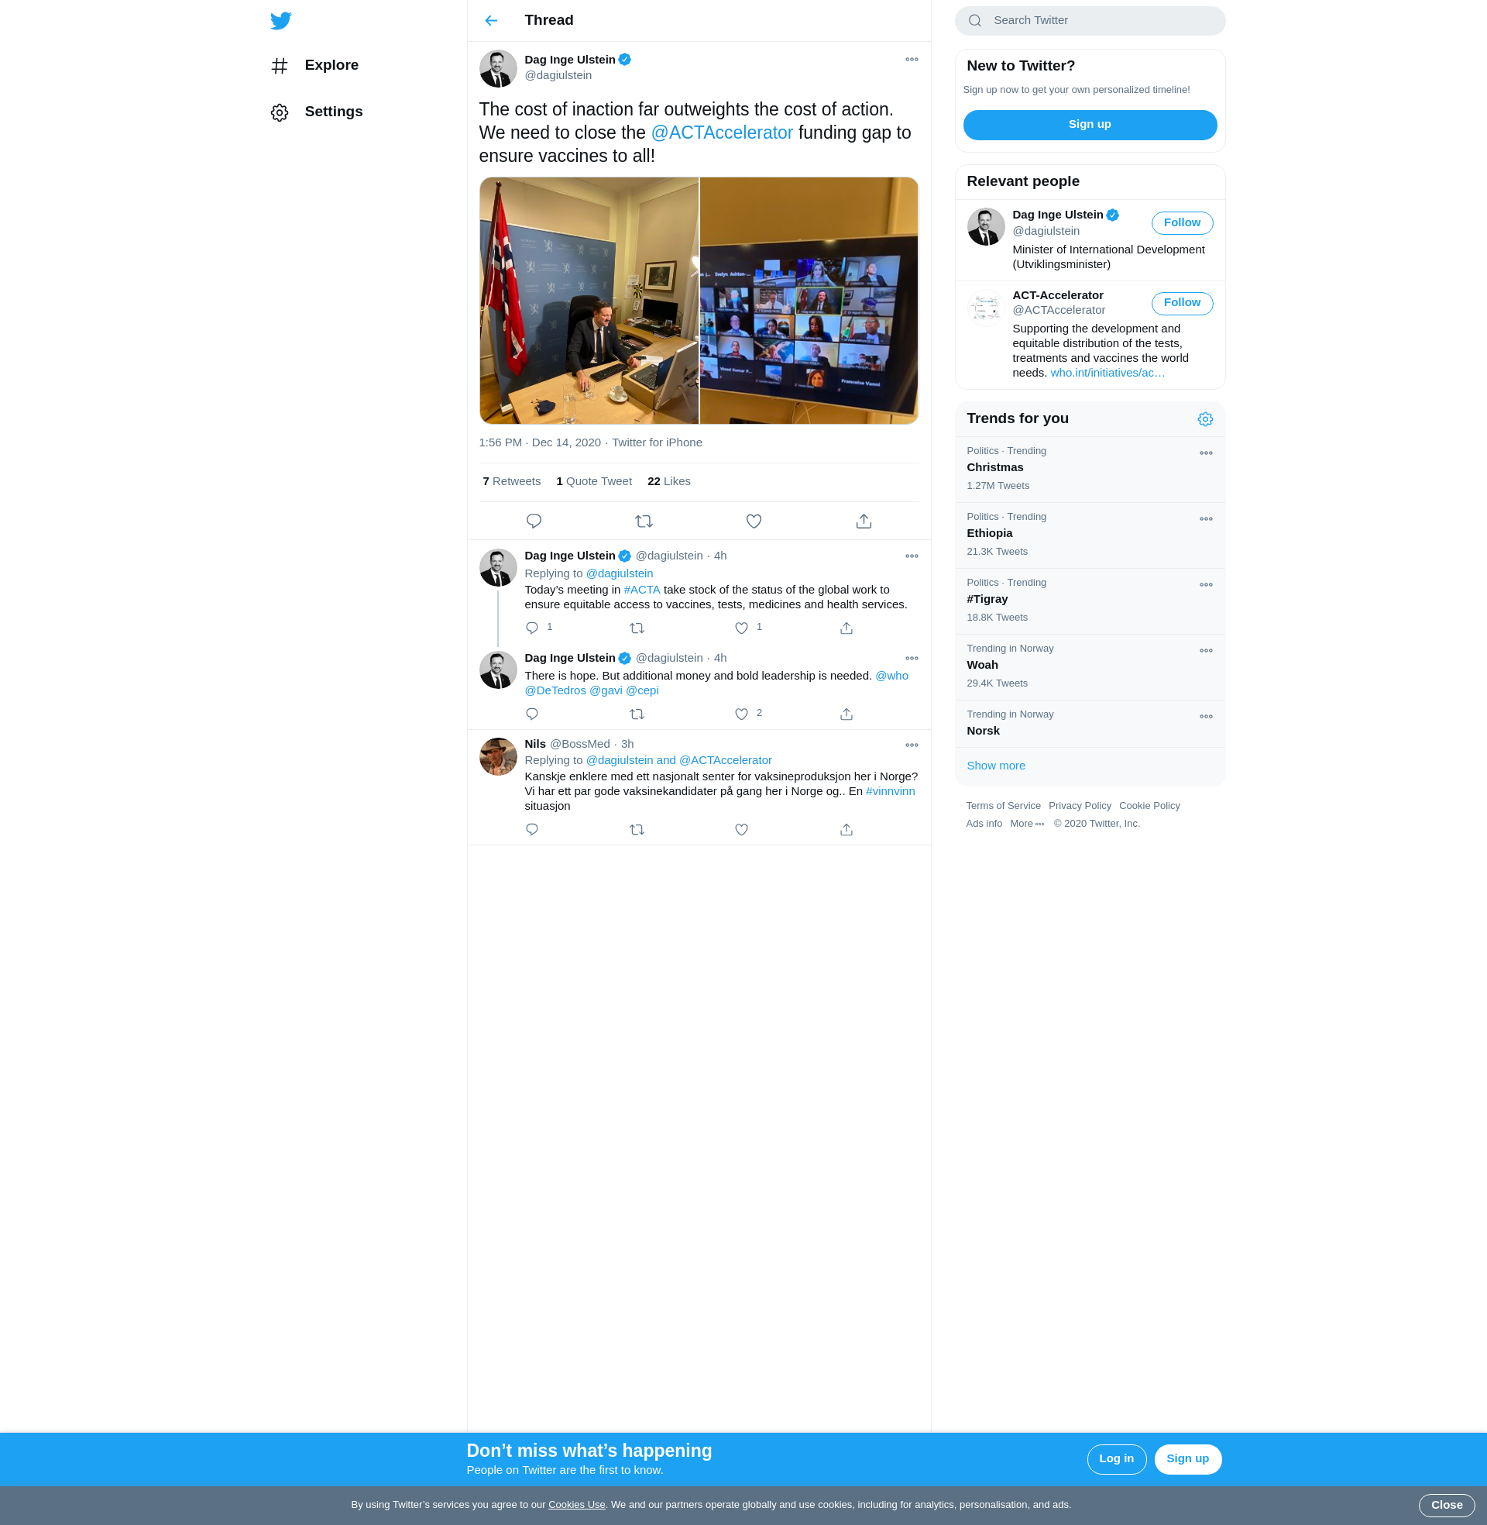
Task: View the 22 Likes list
Action: (x=668, y=481)
